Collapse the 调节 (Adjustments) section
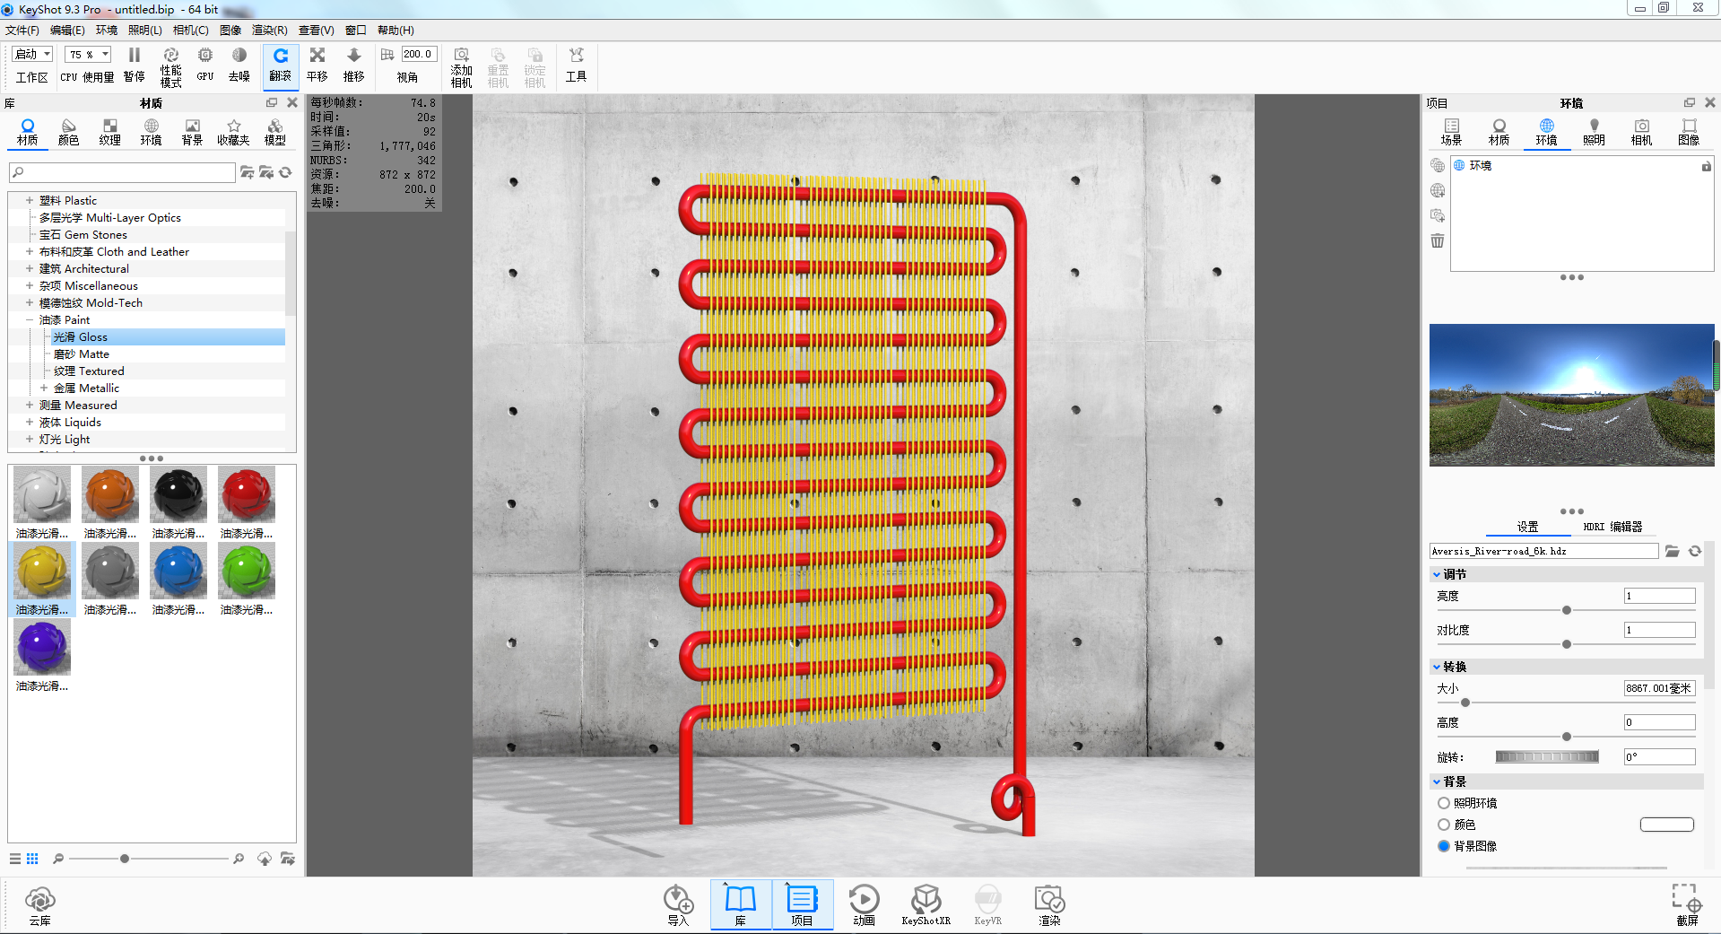This screenshot has width=1721, height=934. pos(1437,574)
